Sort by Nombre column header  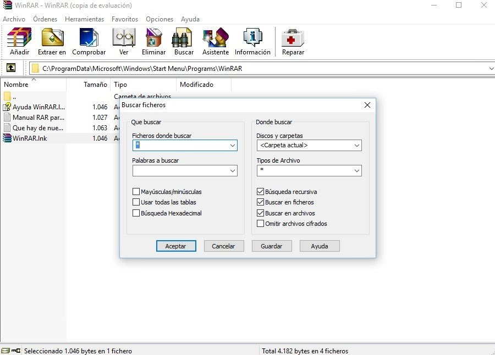tap(33, 84)
